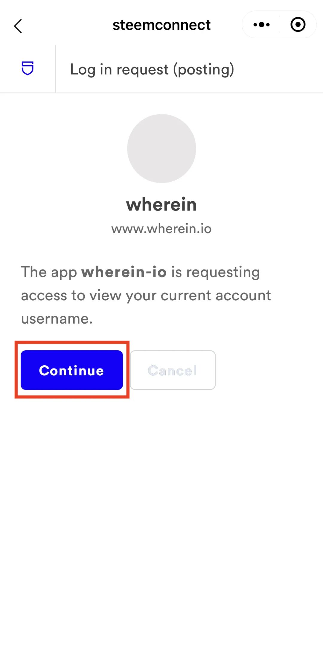Open the three-dots more options menu

261,25
